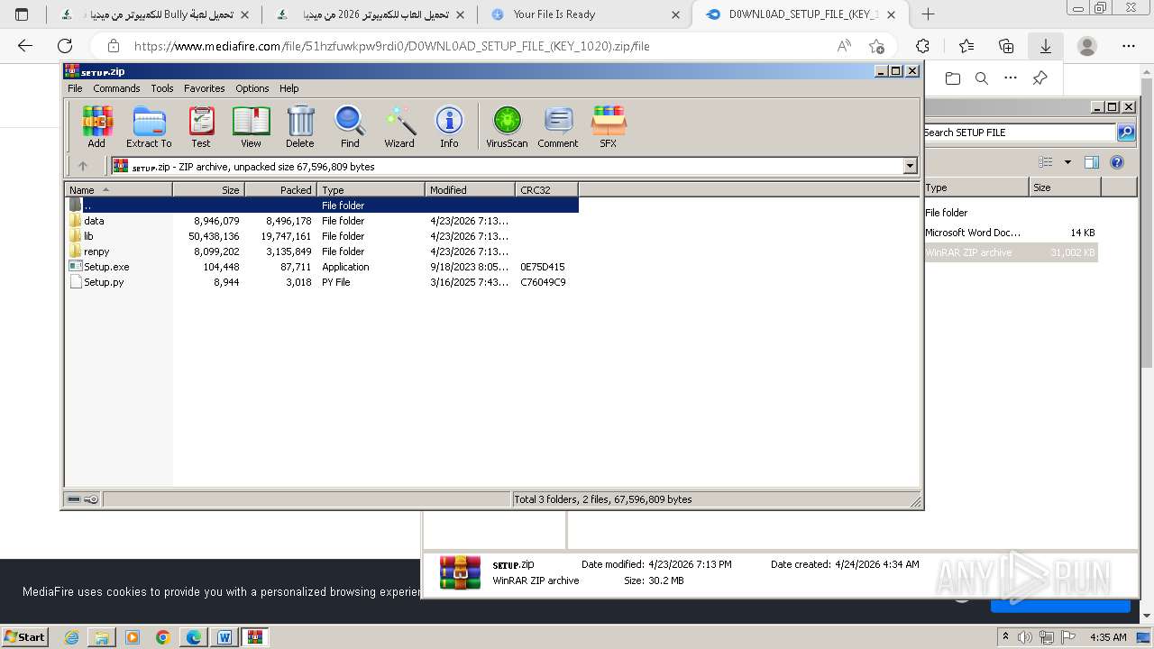Select Microsoft Word Document row in Explorer
The width and height of the screenshot is (1154, 649).
1011,233
